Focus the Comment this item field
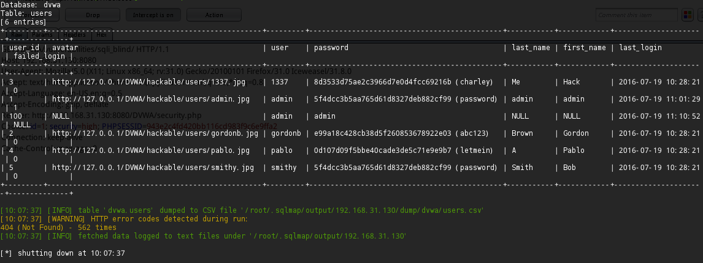703x263 pixels. click(x=637, y=15)
